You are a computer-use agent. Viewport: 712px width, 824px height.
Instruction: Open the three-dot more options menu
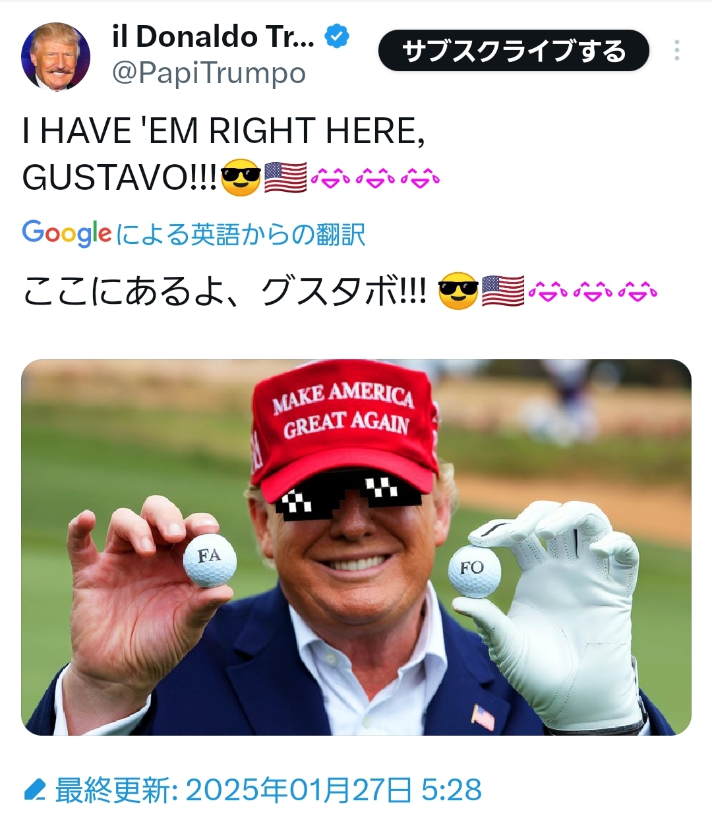pyautogui.click(x=677, y=51)
